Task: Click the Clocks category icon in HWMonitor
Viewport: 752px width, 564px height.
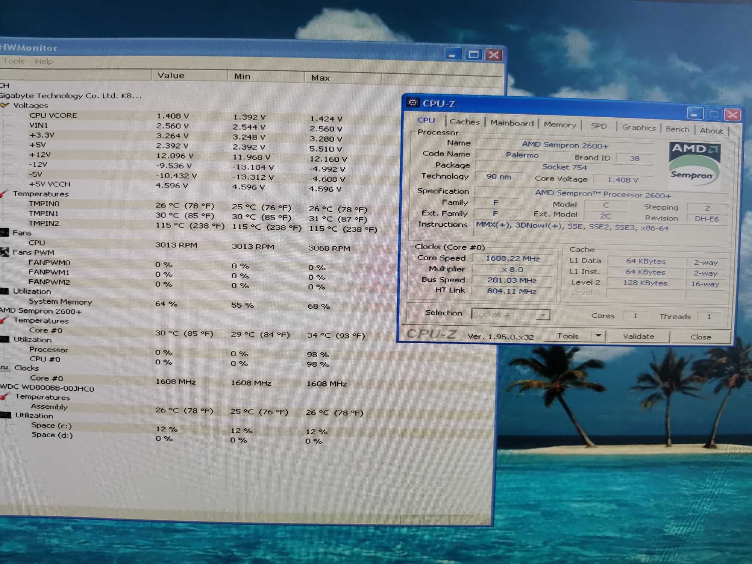Action: point(5,368)
